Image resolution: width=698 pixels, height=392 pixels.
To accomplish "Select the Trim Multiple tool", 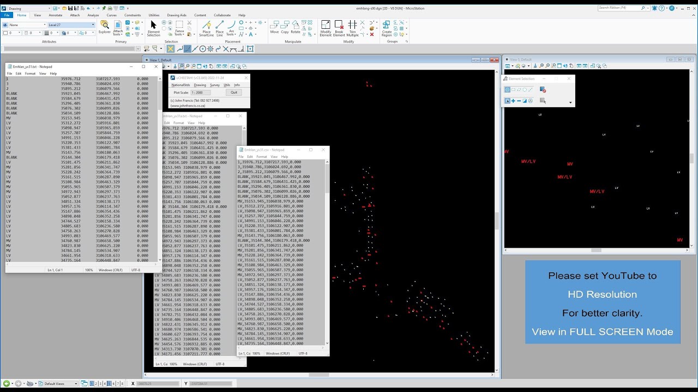I will (x=352, y=28).
